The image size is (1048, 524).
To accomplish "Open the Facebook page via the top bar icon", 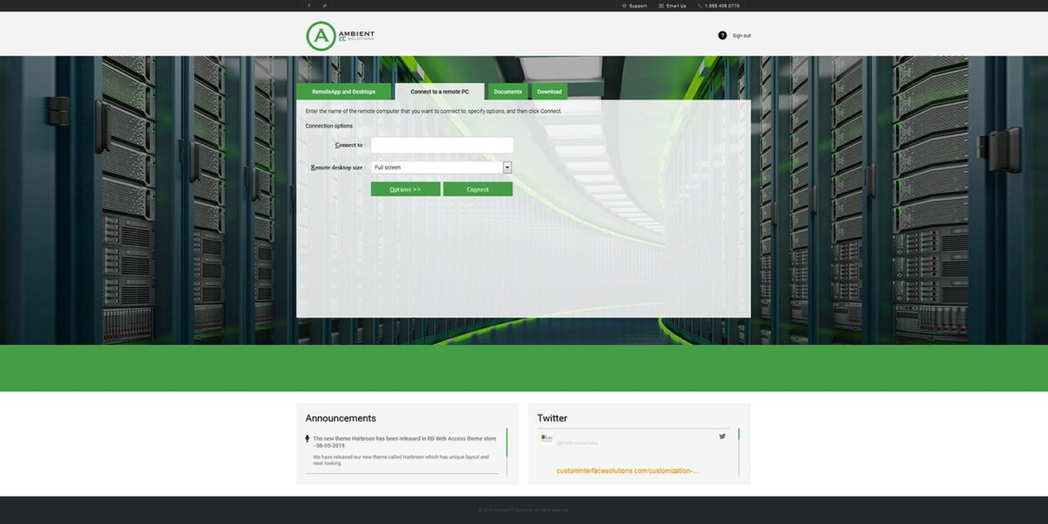I will pos(308,6).
